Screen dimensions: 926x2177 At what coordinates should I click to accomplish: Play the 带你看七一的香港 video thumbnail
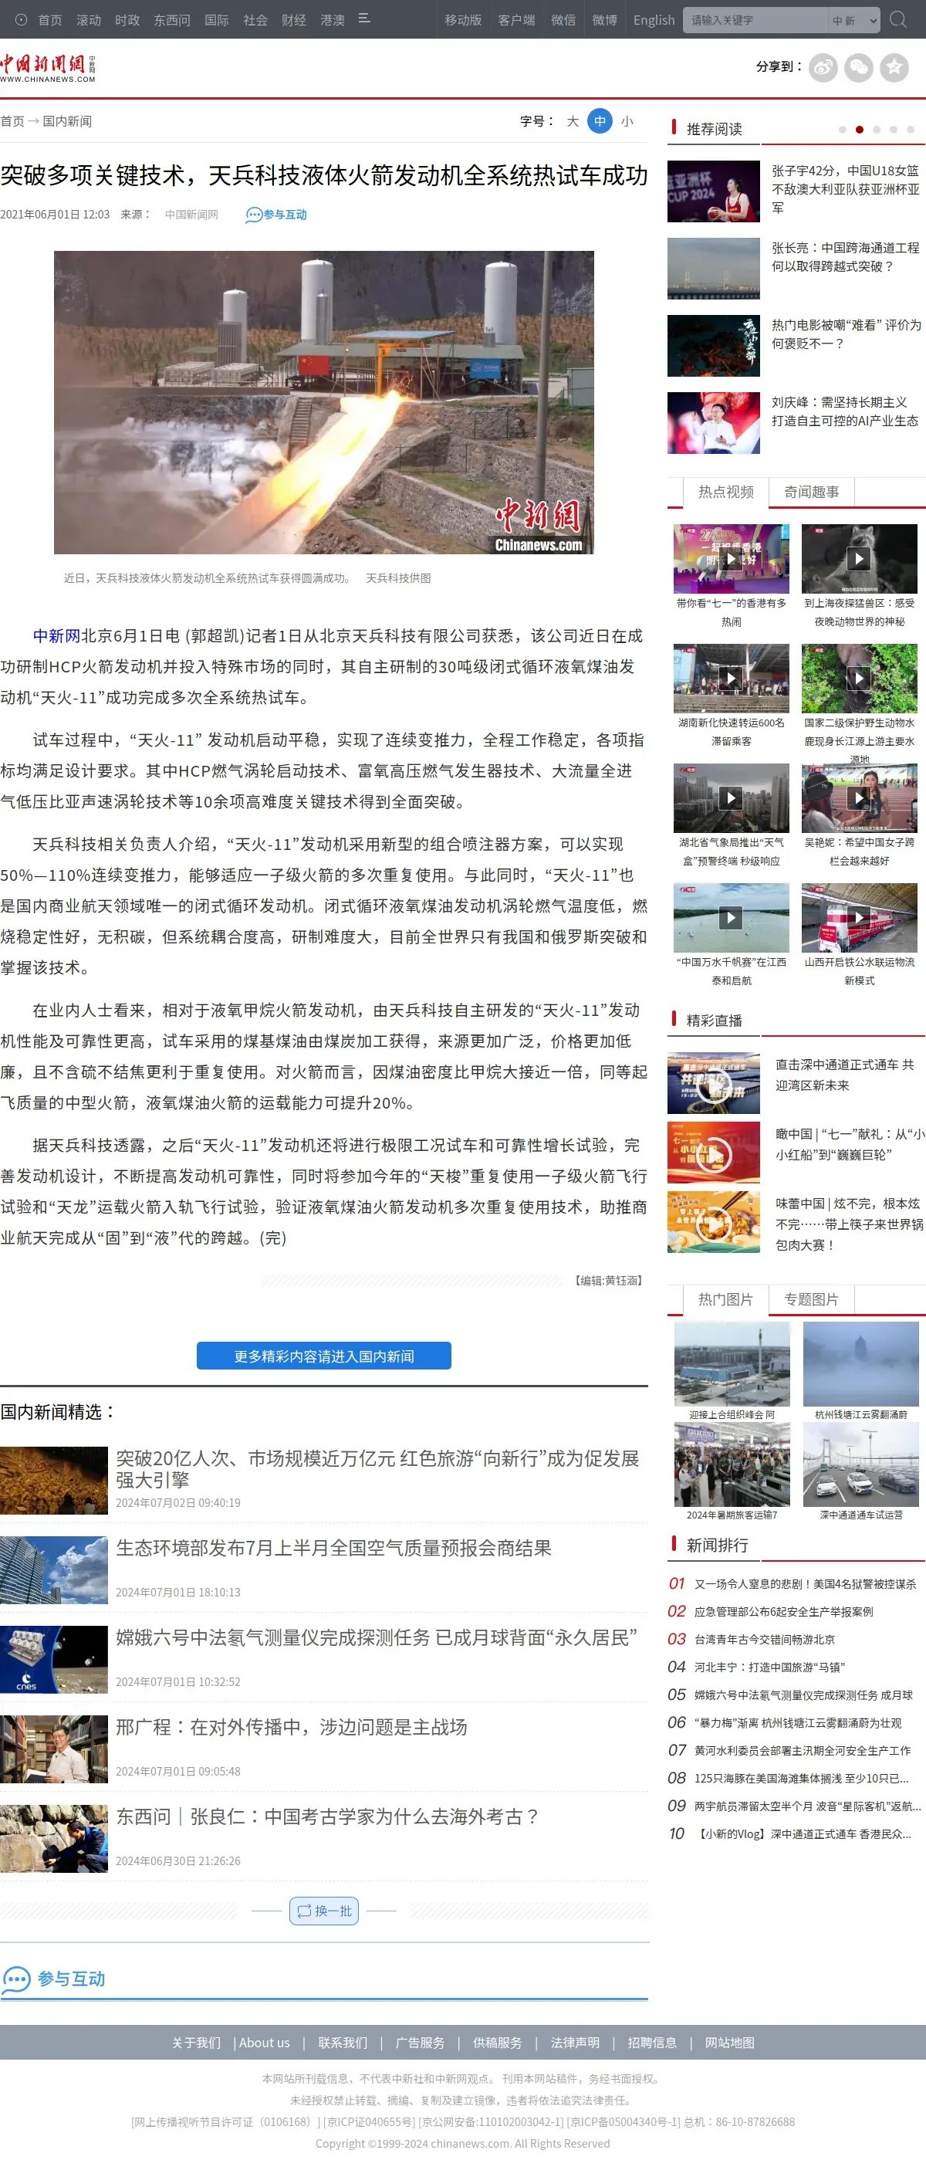pyautogui.click(x=731, y=559)
